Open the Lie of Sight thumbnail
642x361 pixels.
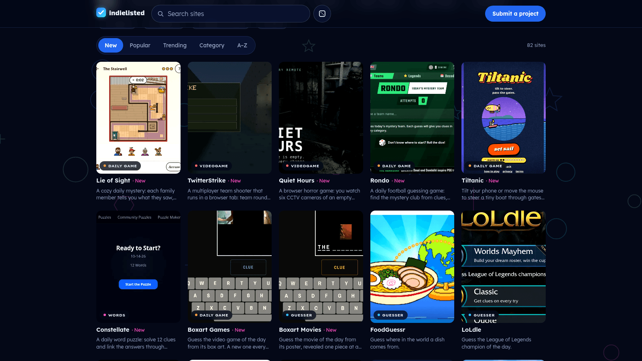pos(138,118)
